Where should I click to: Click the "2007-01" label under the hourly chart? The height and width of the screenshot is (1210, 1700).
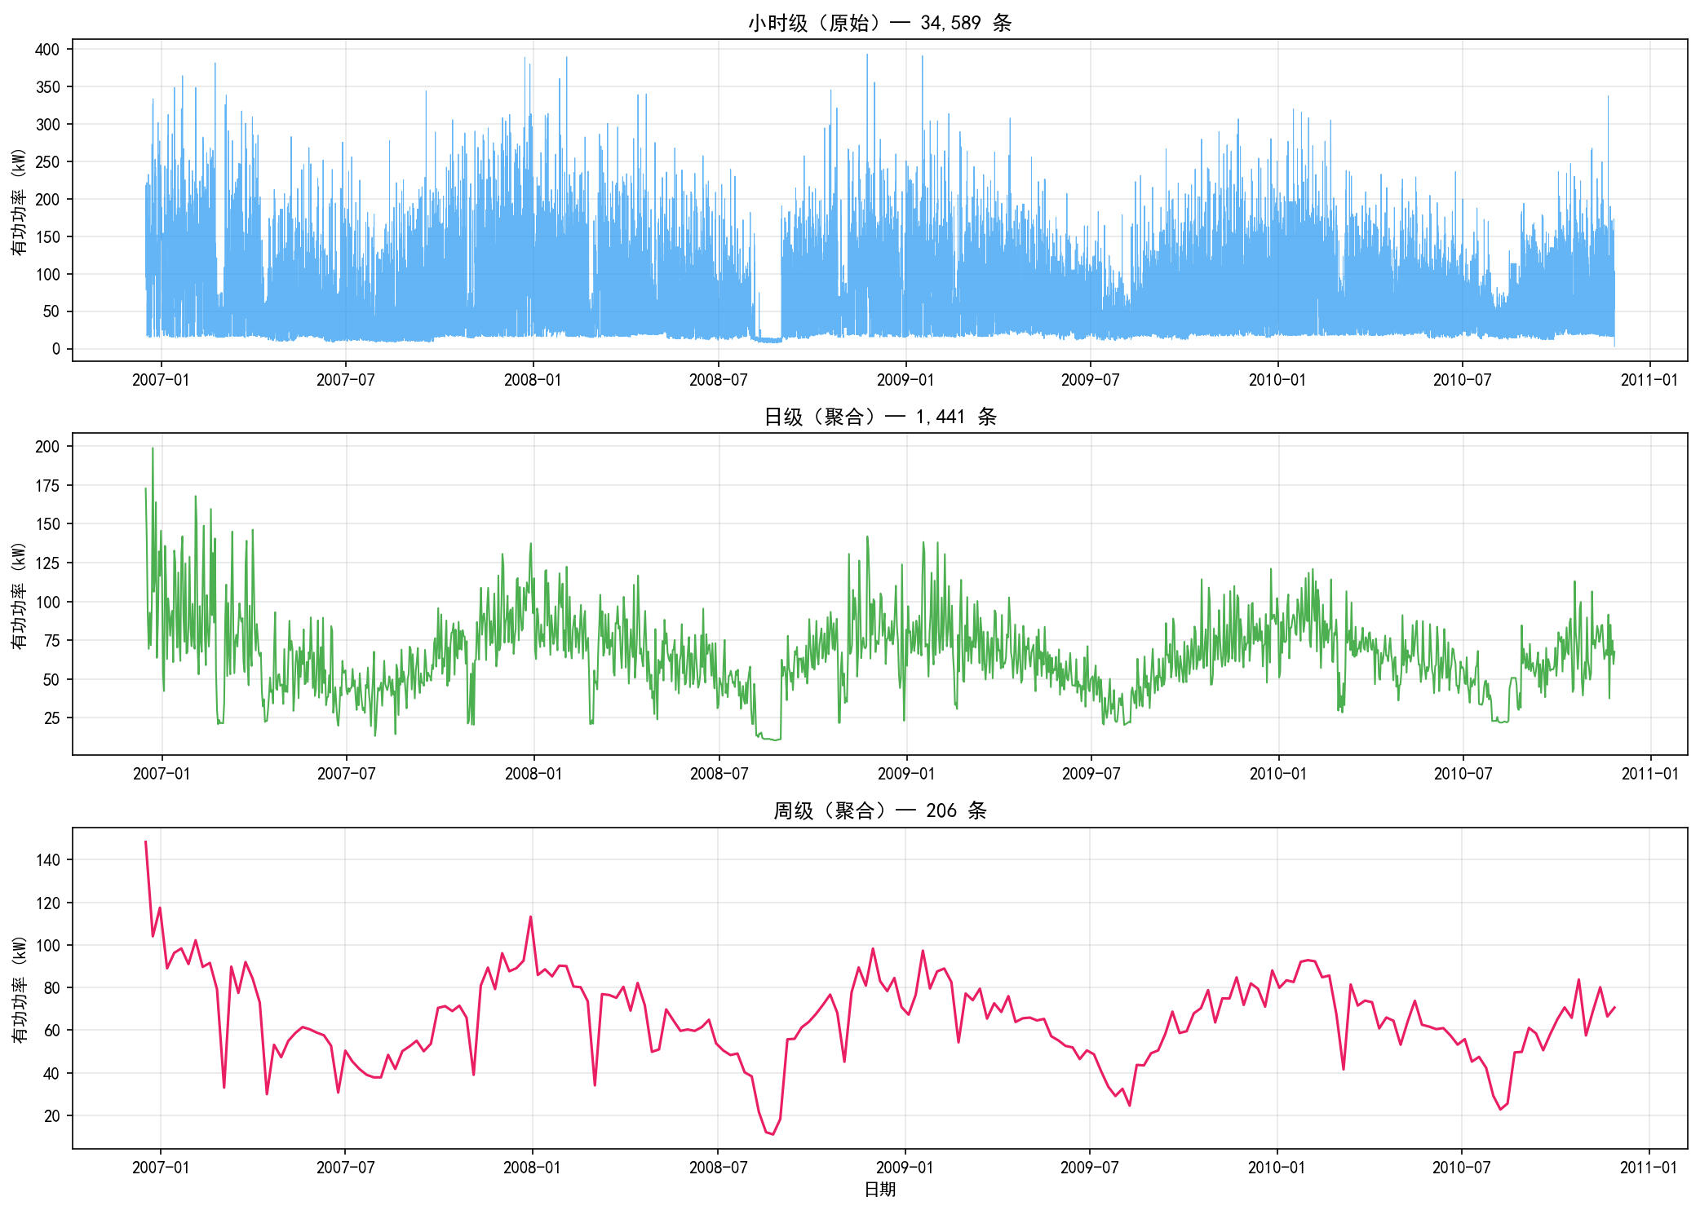pos(161,380)
